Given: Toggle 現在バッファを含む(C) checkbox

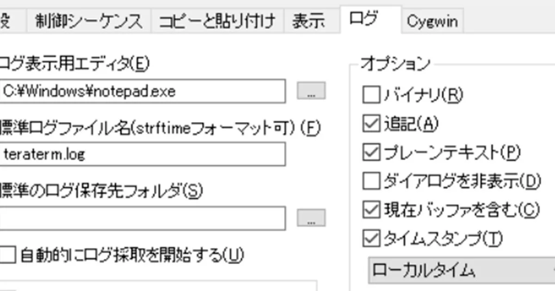Looking at the screenshot, I should point(371,210).
